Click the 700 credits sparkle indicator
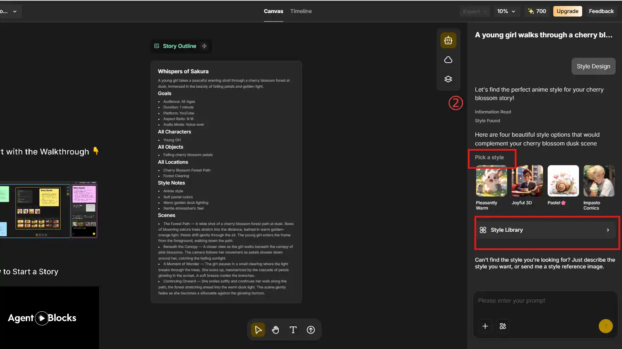622x349 pixels. coord(537,11)
